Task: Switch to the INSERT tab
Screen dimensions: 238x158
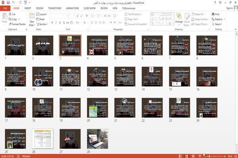Action: pyautogui.click(x=28, y=8)
